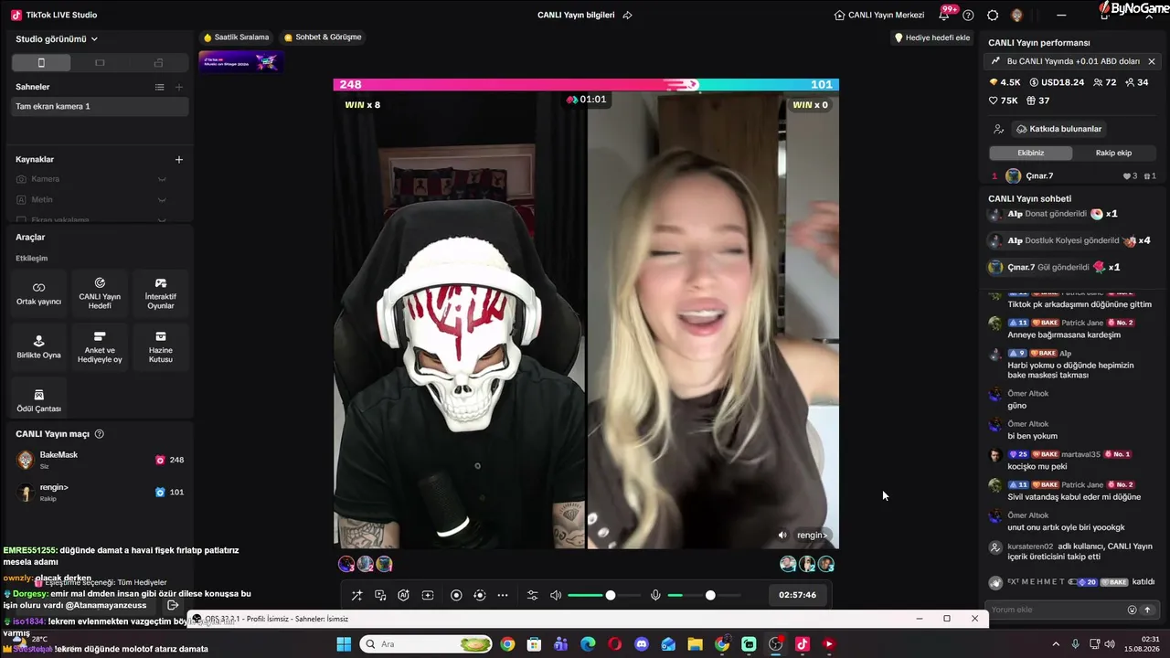
Task: Open the Ortak yayıncı tool
Action: tap(38, 292)
